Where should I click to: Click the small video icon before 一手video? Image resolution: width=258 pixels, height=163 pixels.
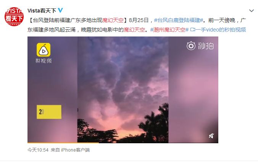(192, 30)
